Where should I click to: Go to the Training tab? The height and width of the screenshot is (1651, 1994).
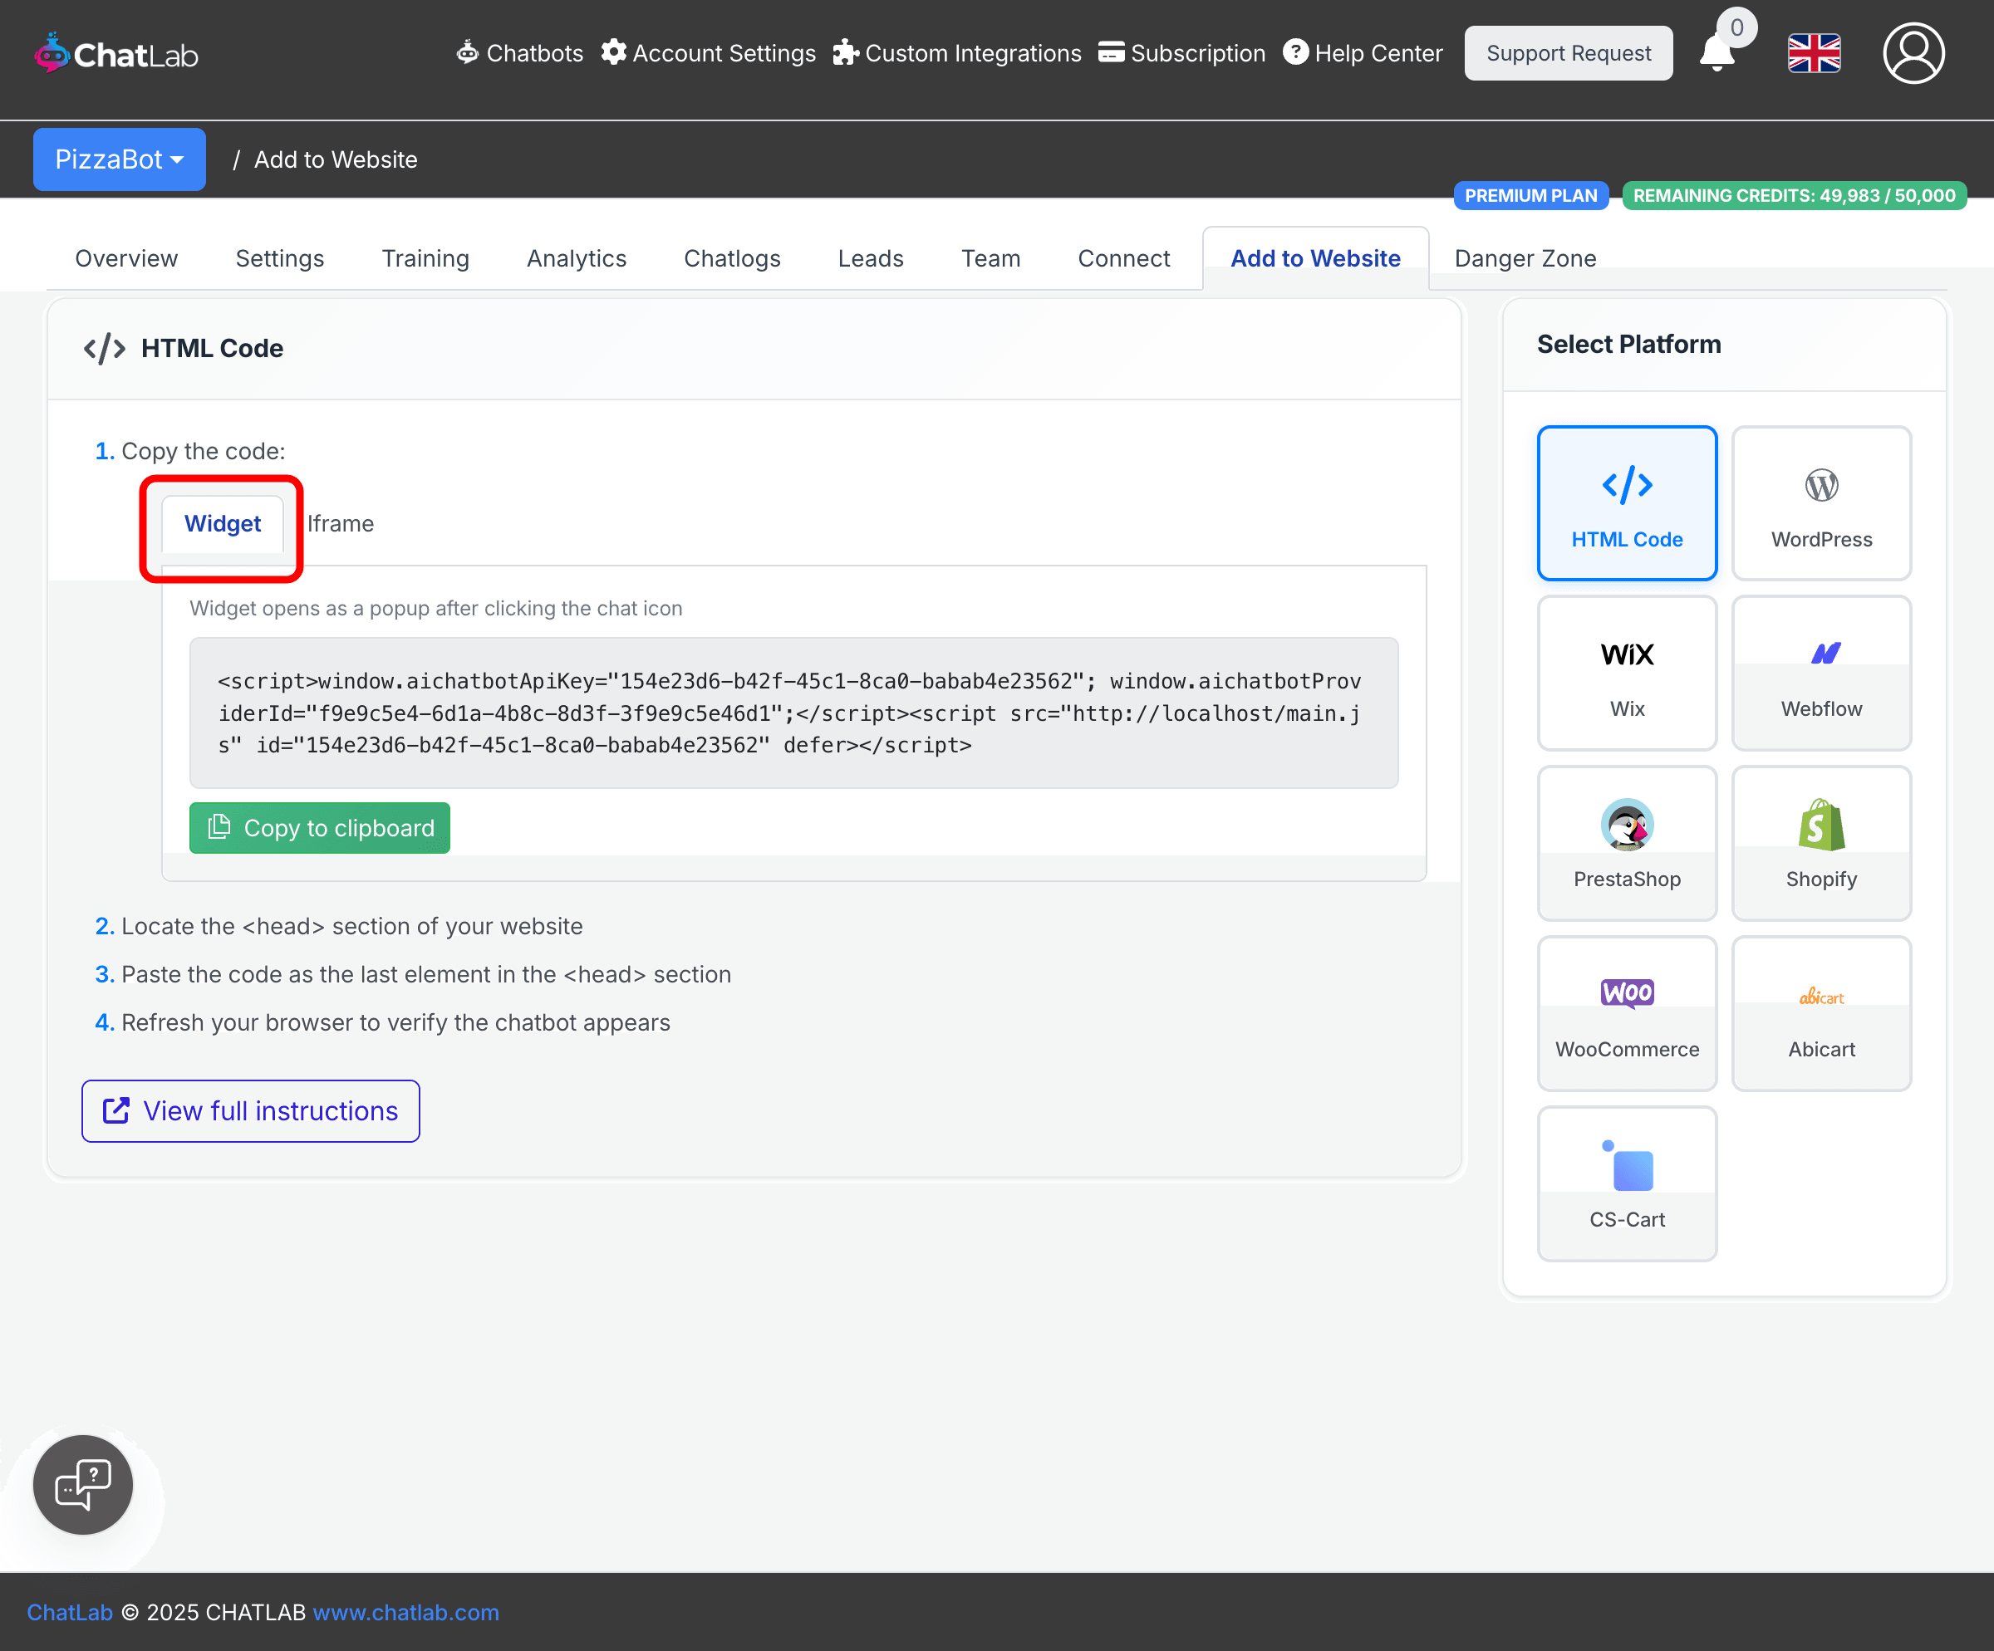[x=425, y=258]
